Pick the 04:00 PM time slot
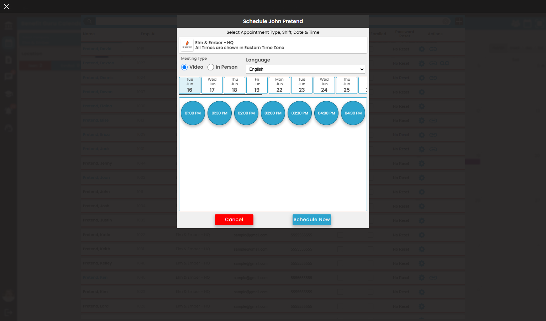This screenshot has height=321, width=546. coord(326,113)
